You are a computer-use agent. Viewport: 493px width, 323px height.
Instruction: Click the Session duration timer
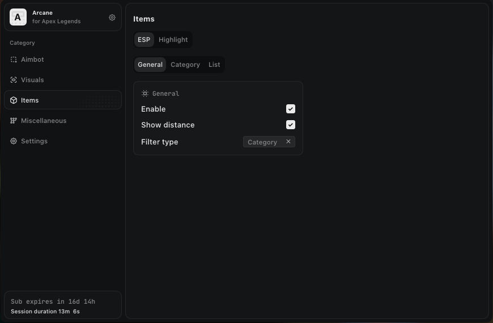pyautogui.click(x=45, y=312)
